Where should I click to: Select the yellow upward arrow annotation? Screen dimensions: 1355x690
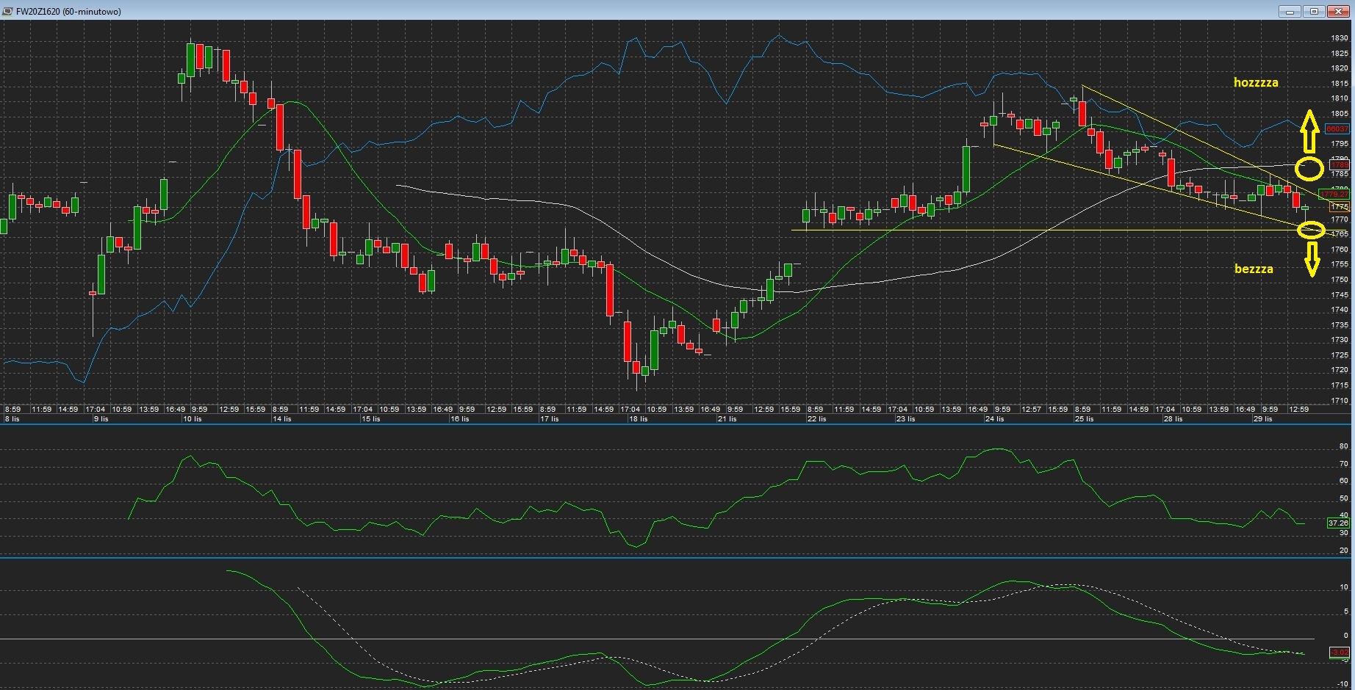point(1309,131)
